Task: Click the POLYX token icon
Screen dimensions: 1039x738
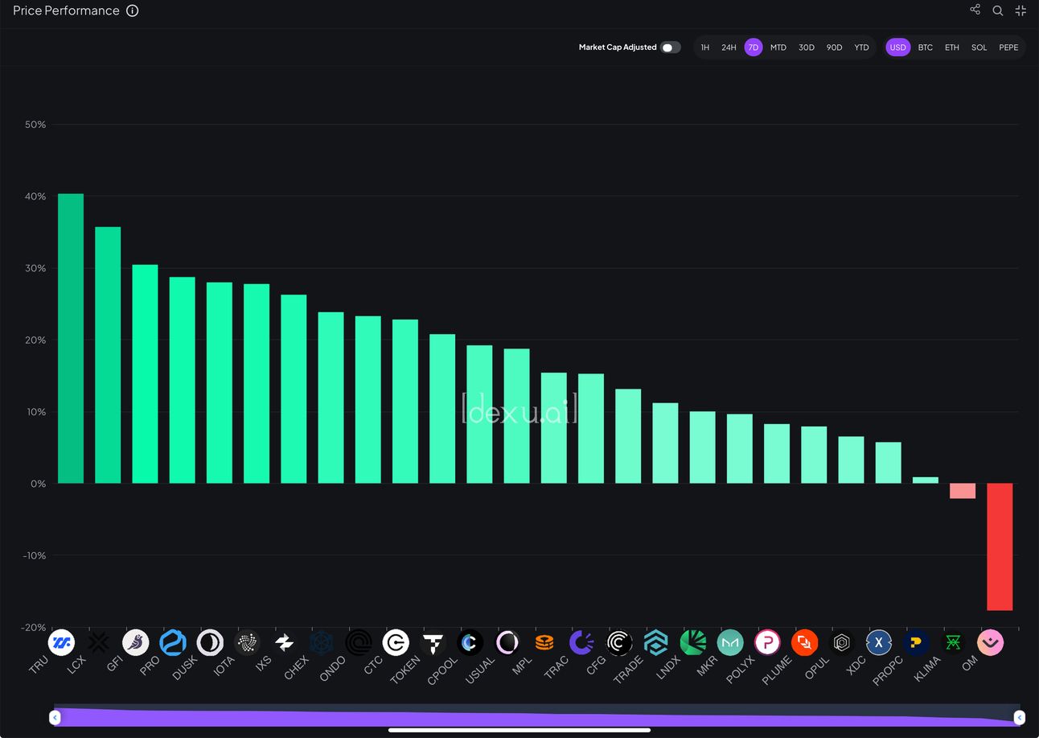Action: coord(767,642)
